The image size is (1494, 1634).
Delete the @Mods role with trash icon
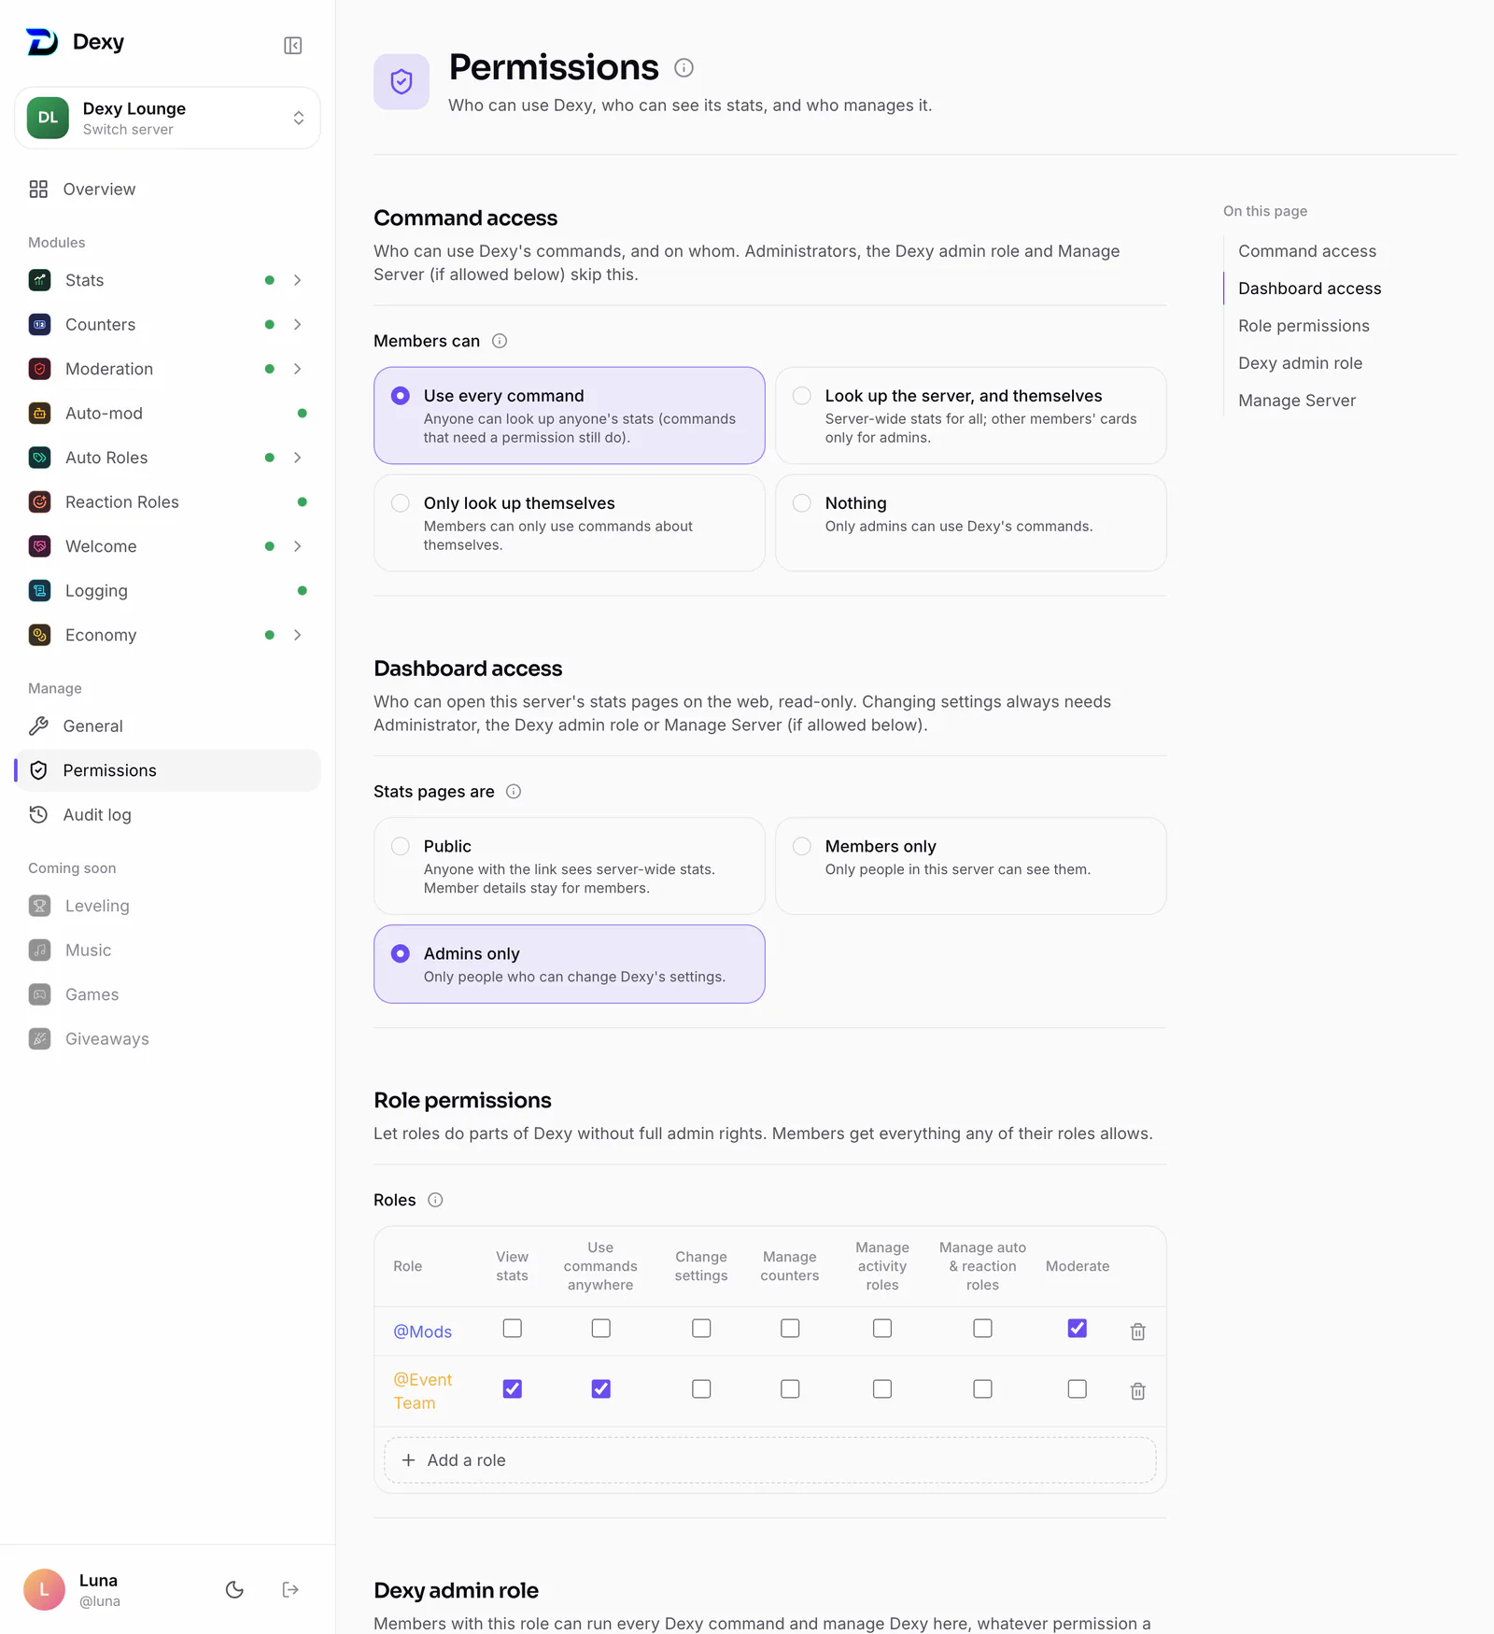(1137, 1331)
